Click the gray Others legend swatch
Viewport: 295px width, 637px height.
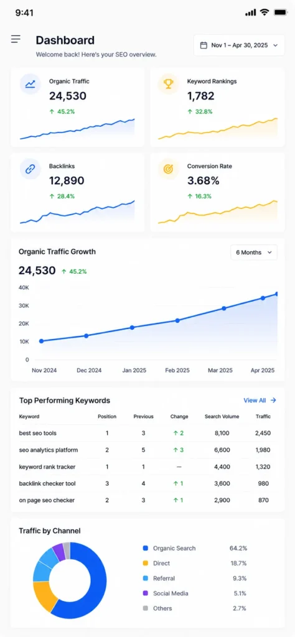point(146,608)
